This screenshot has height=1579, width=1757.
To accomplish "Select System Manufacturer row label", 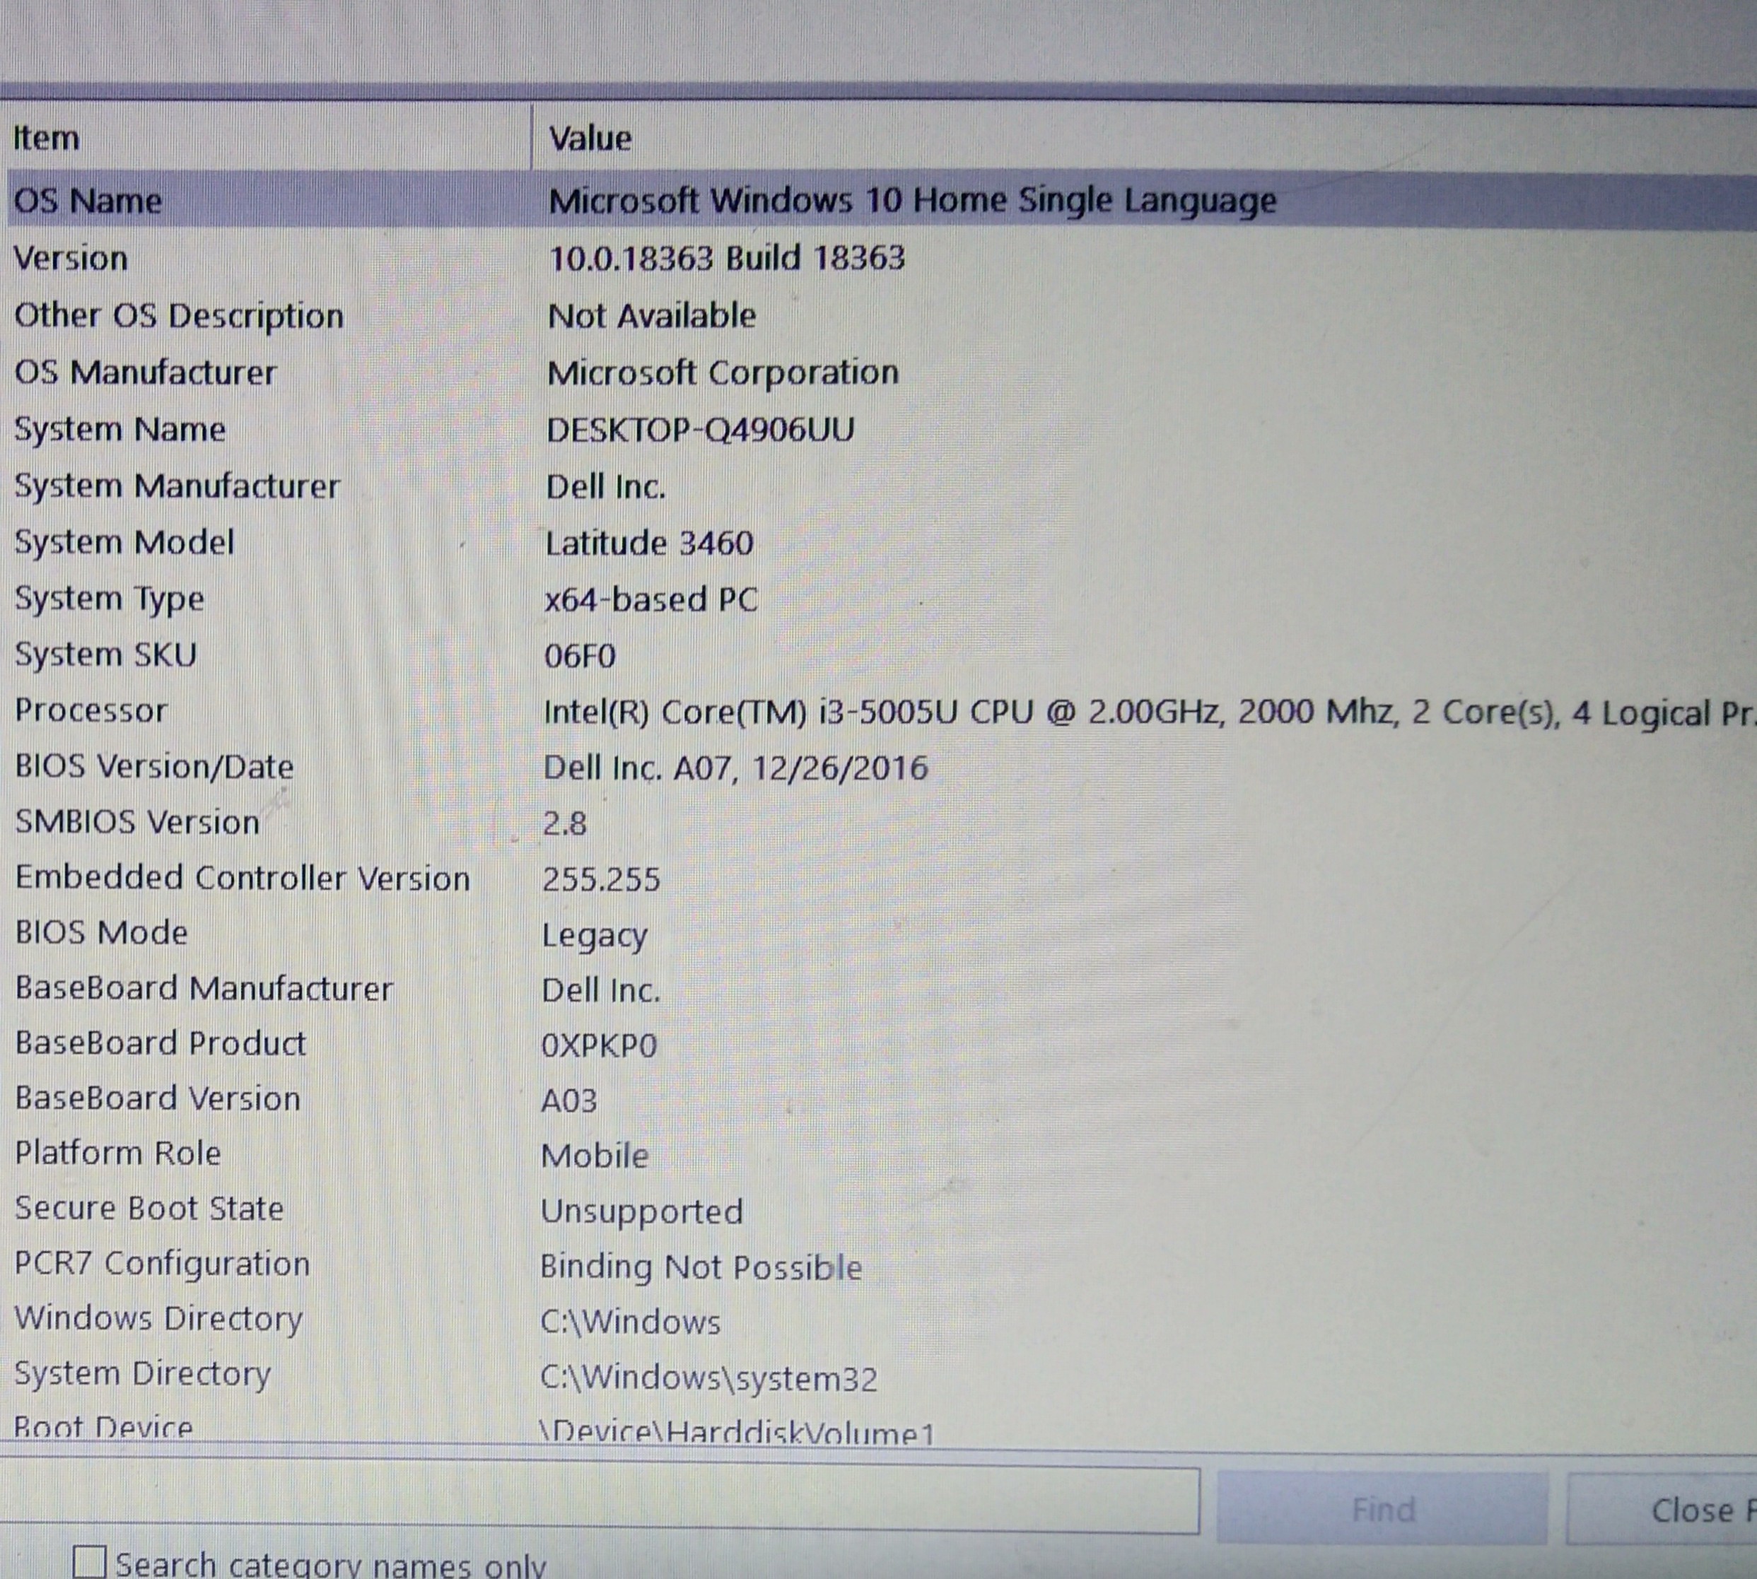I will tap(177, 487).
